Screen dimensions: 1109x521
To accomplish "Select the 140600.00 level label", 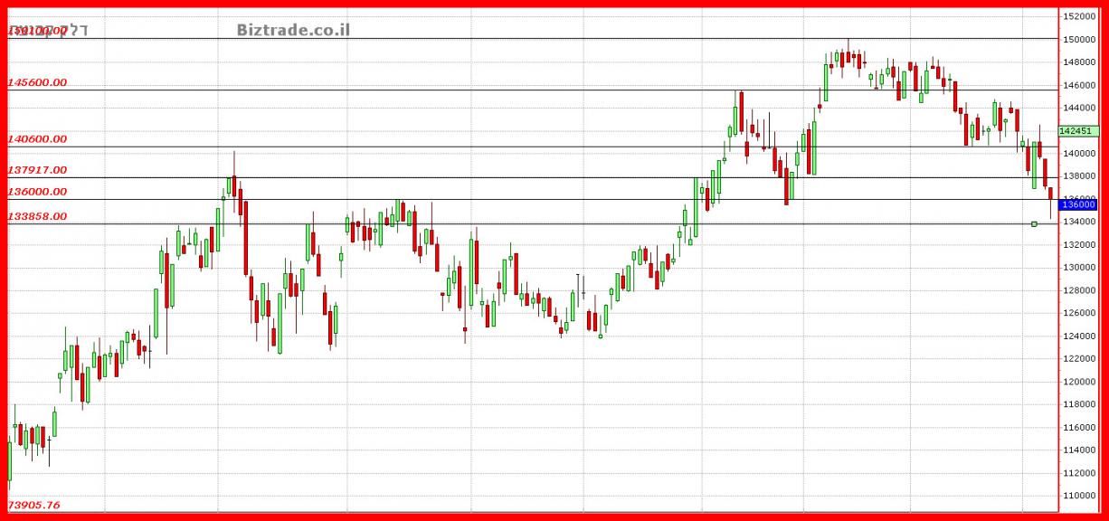I will point(38,139).
